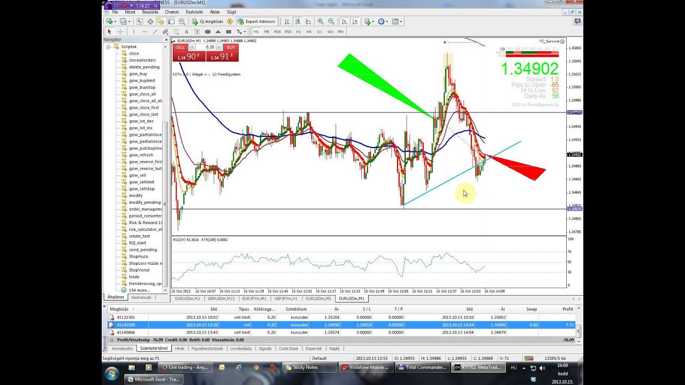Select the arrow cursor tool
Viewport: 685px width, 385px height.
pos(109,32)
